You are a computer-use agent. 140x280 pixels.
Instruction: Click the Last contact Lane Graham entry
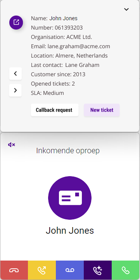[x=65, y=65]
